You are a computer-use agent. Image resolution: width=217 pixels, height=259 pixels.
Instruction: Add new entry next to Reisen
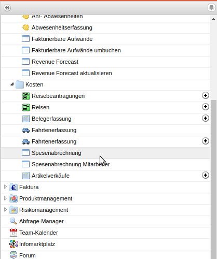click(x=206, y=107)
